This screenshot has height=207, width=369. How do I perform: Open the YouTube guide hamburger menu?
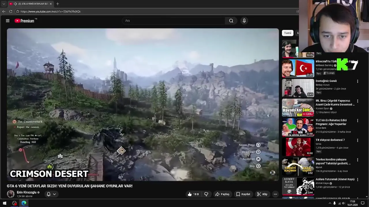[x=8, y=21]
